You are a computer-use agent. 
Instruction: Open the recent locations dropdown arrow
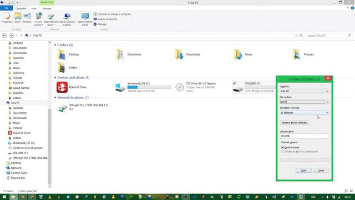click(17, 36)
